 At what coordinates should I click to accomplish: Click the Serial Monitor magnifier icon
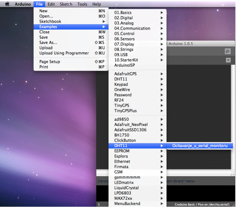(x=227, y=51)
